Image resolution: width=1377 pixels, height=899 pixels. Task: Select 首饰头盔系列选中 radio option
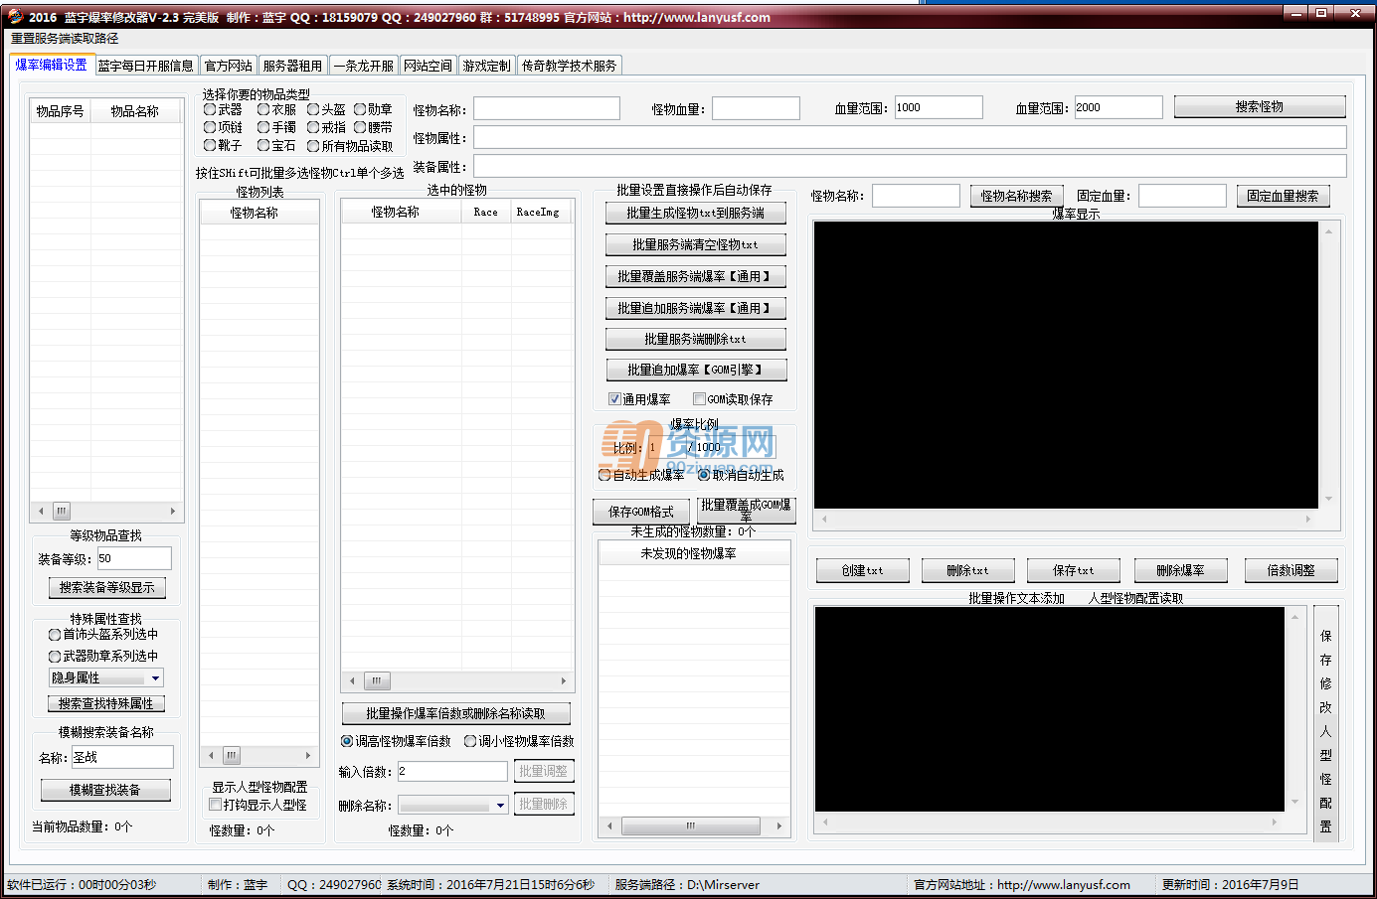(55, 634)
